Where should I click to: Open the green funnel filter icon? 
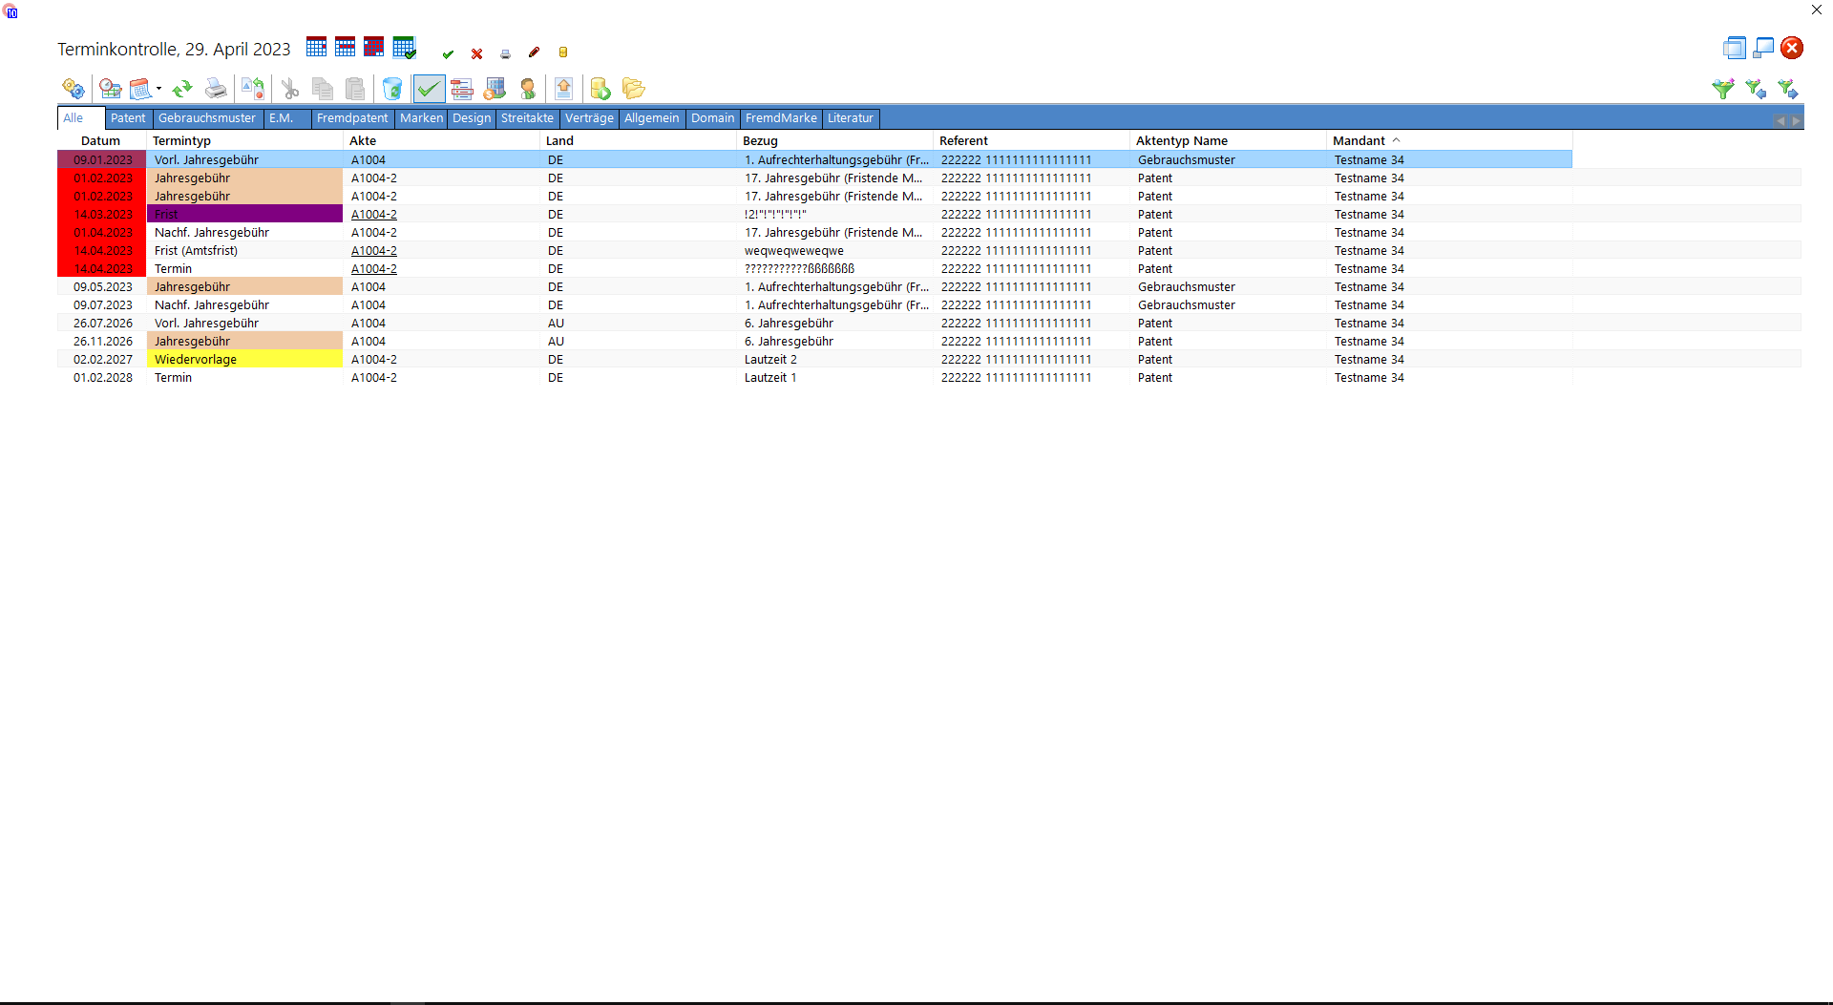coord(1723,89)
